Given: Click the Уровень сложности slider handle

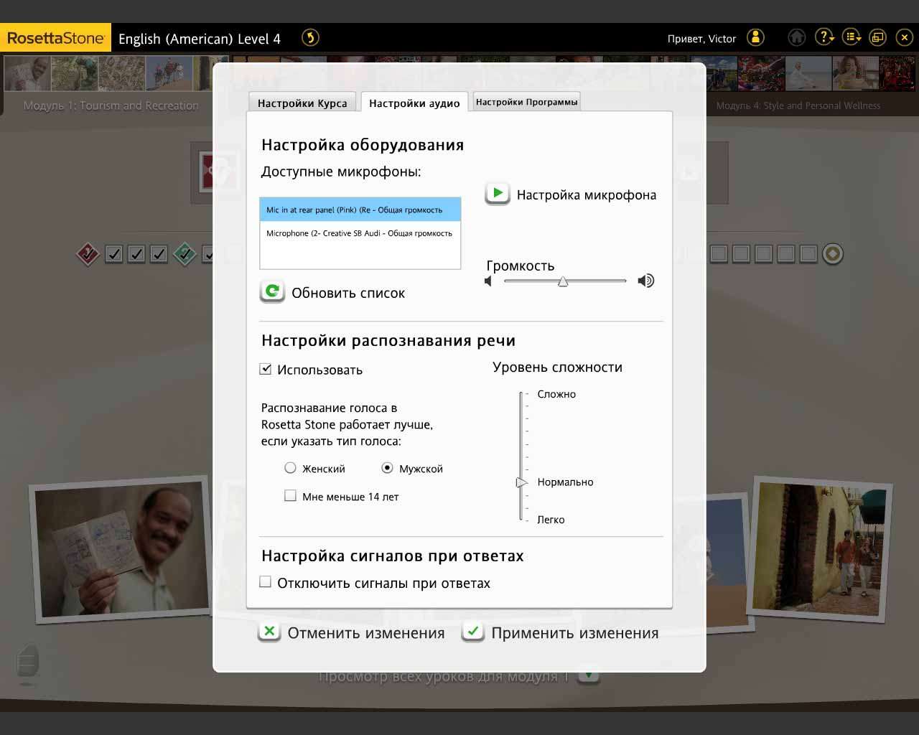Looking at the screenshot, I should 522,482.
